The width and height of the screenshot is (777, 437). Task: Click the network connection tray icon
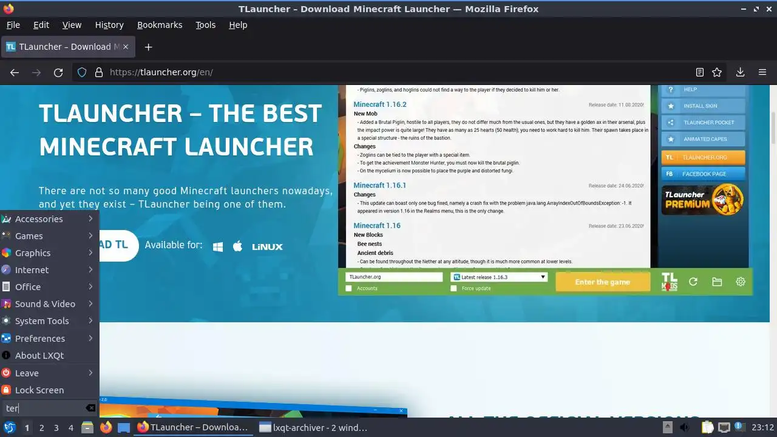click(724, 427)
